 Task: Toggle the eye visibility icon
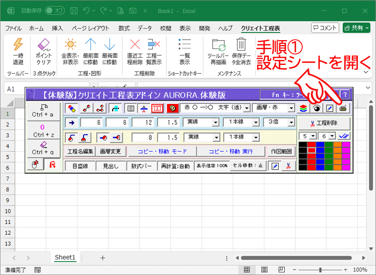(x=317, y=108)
